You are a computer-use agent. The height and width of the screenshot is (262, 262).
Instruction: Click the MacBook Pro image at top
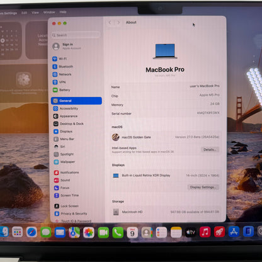[x=165, y=51]
